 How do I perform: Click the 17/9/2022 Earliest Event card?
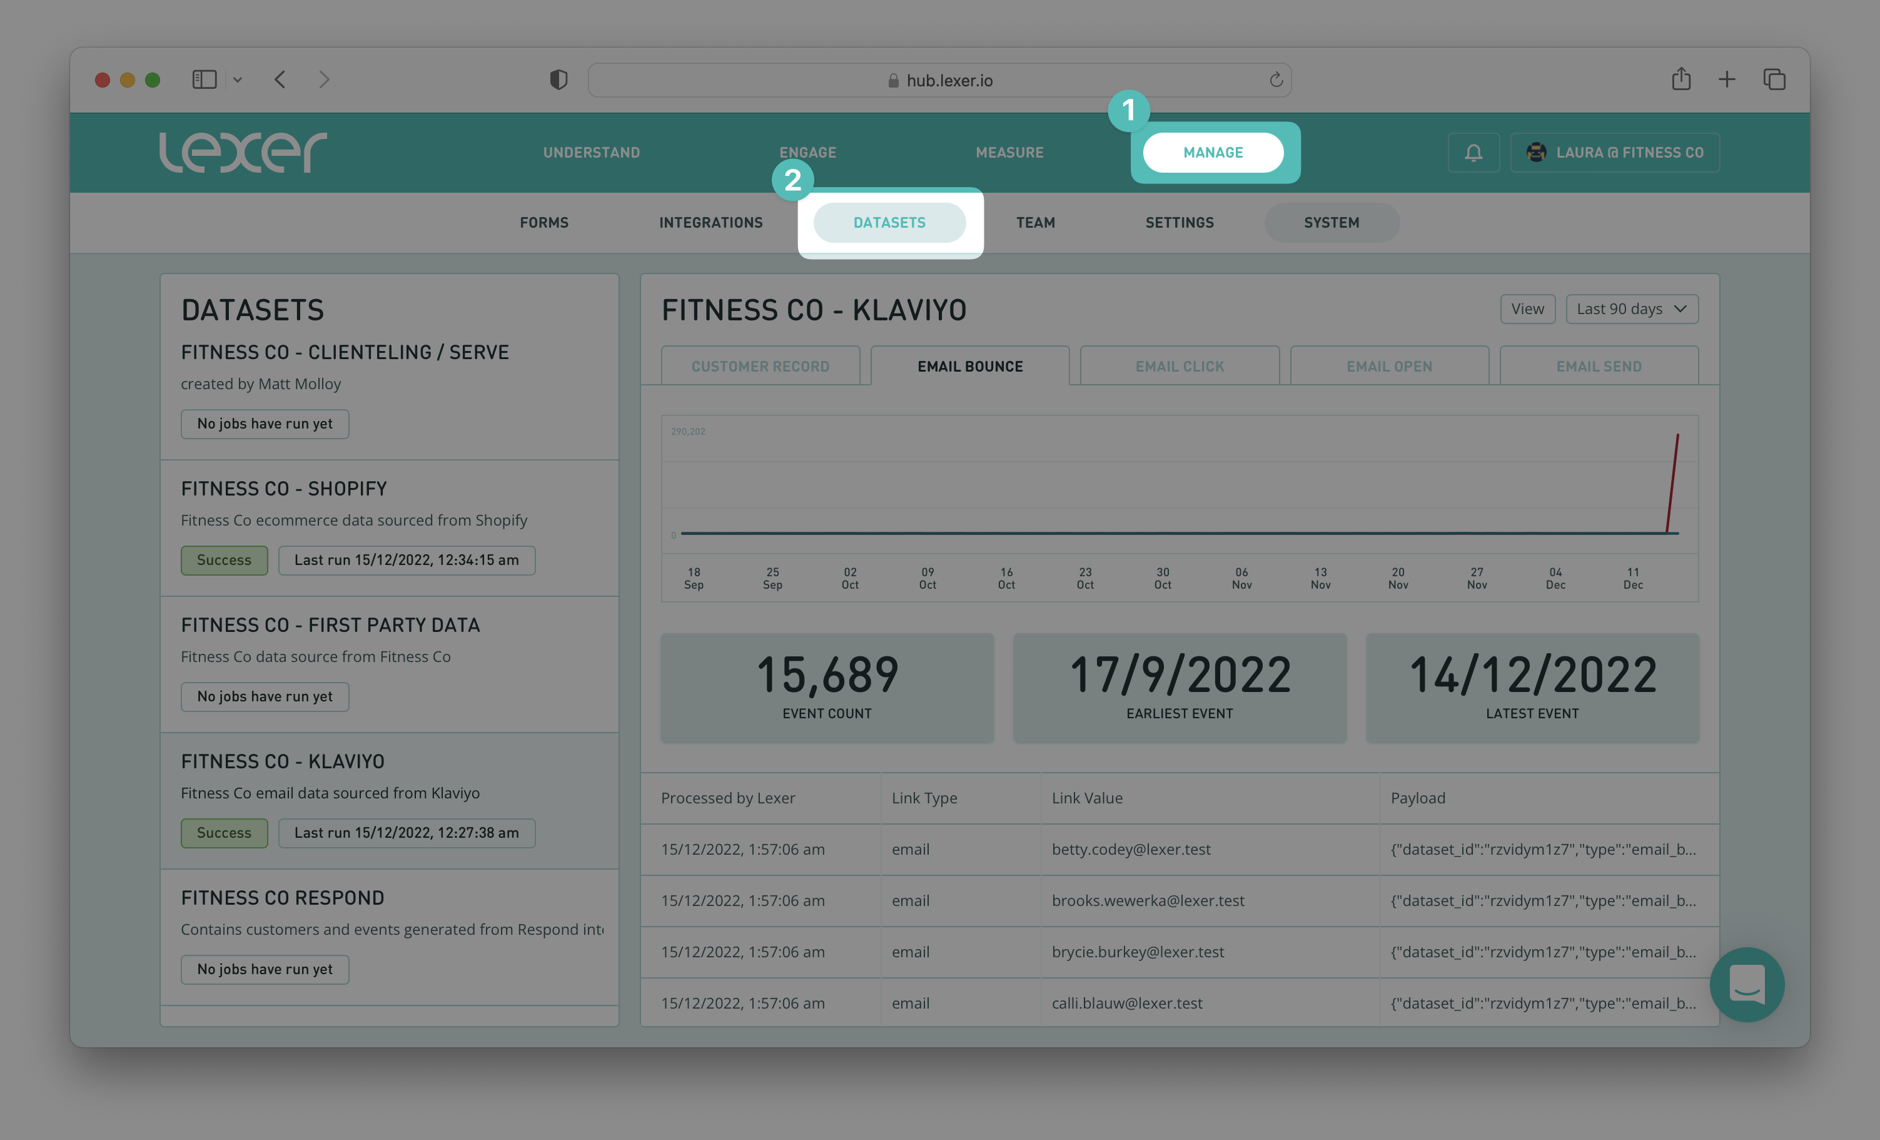(1180, 687)
